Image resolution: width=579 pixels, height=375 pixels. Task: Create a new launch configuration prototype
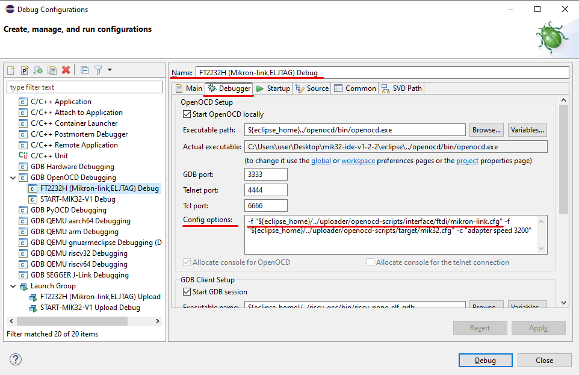[x=25, y=70]
